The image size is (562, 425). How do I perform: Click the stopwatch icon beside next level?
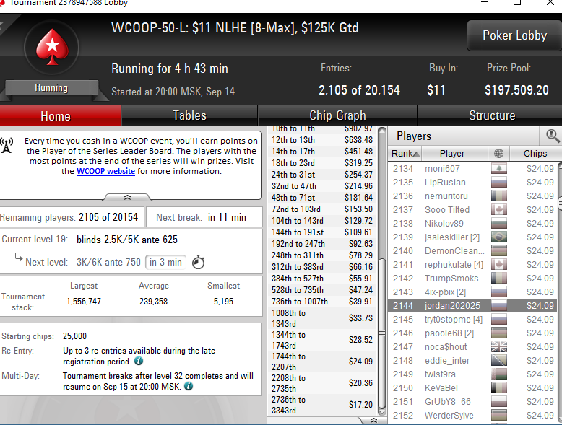(x=198, y=263)
